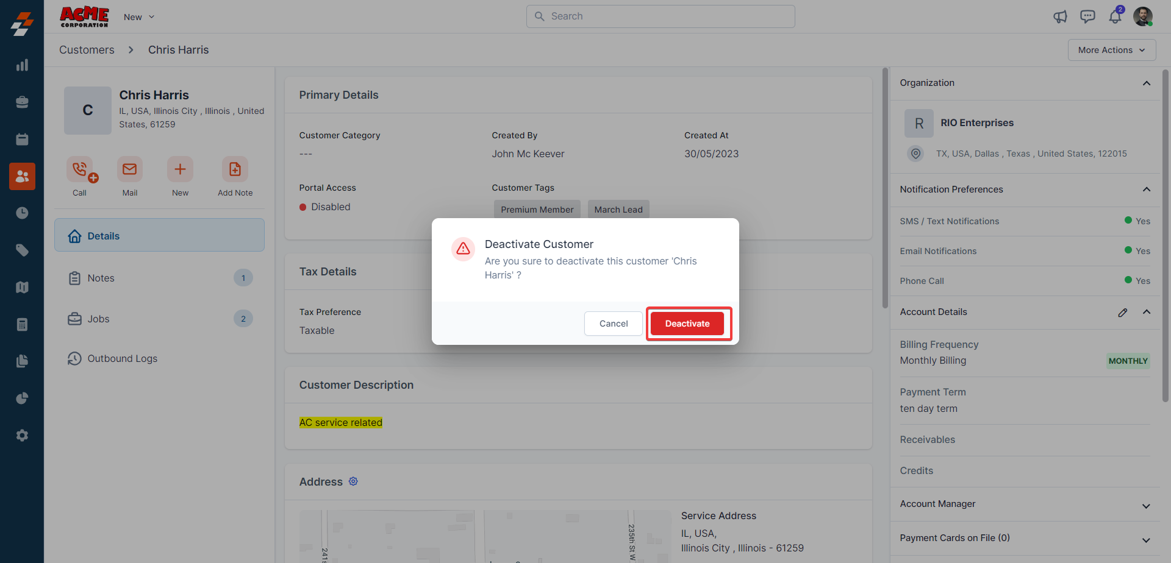Click the MONTHLY billing badge
1171x563 pixels.
coord(1128,361)
